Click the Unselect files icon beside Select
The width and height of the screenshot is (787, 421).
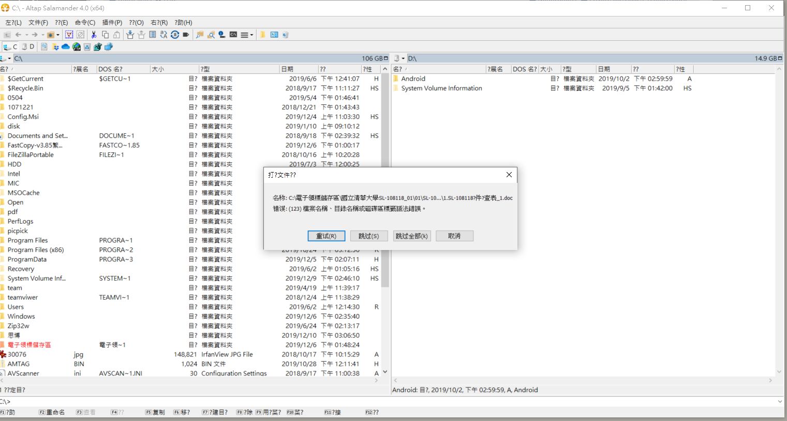click(x=80, y=35)
